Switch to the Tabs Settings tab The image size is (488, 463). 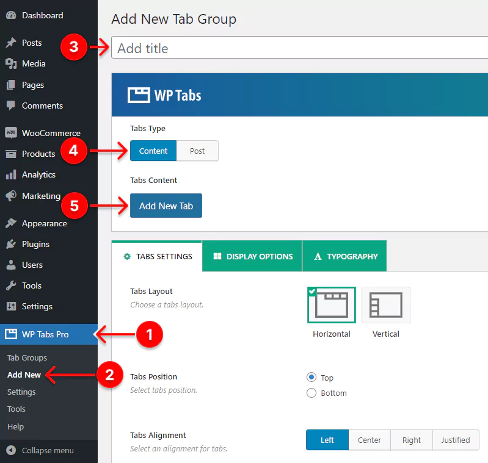[157, 256]
